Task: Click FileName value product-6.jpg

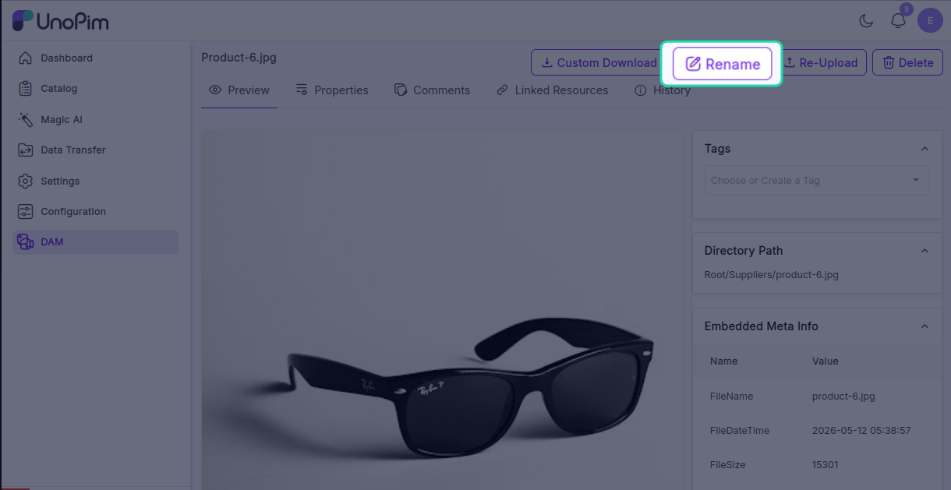Action: tap(843, 397)
